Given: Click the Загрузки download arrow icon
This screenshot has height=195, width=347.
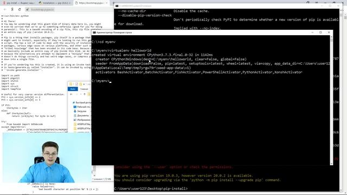Looking at the screenshot, I should [75, 111].
